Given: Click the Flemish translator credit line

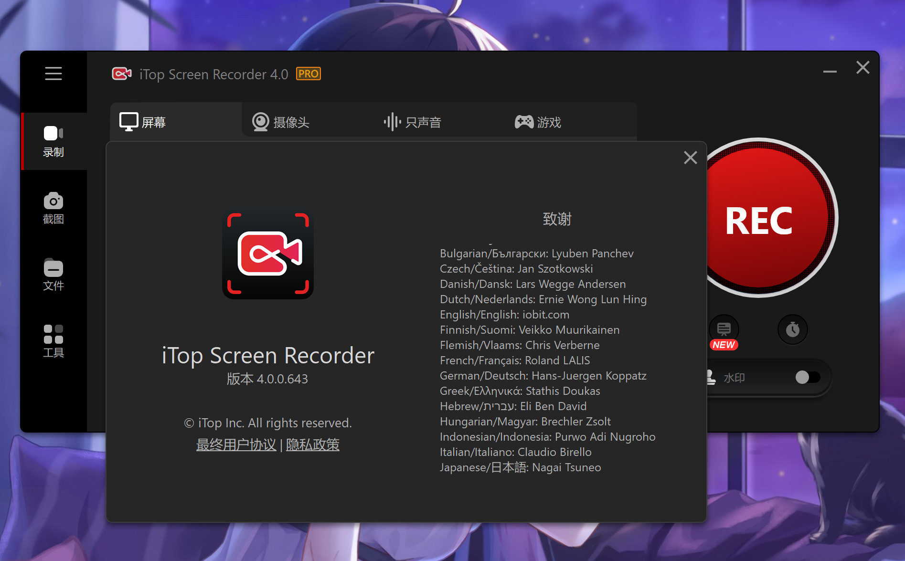Looking at the screenshot, I should tap(520, 345).
